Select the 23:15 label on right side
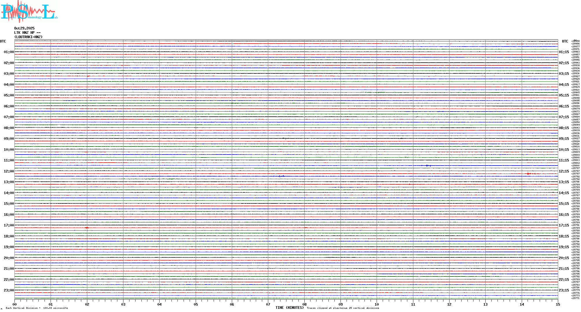 click(x=564, y=290)
